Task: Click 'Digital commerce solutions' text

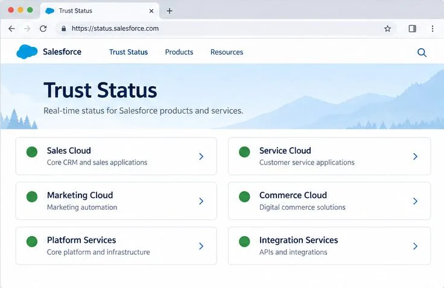Action: pos(302,207)
